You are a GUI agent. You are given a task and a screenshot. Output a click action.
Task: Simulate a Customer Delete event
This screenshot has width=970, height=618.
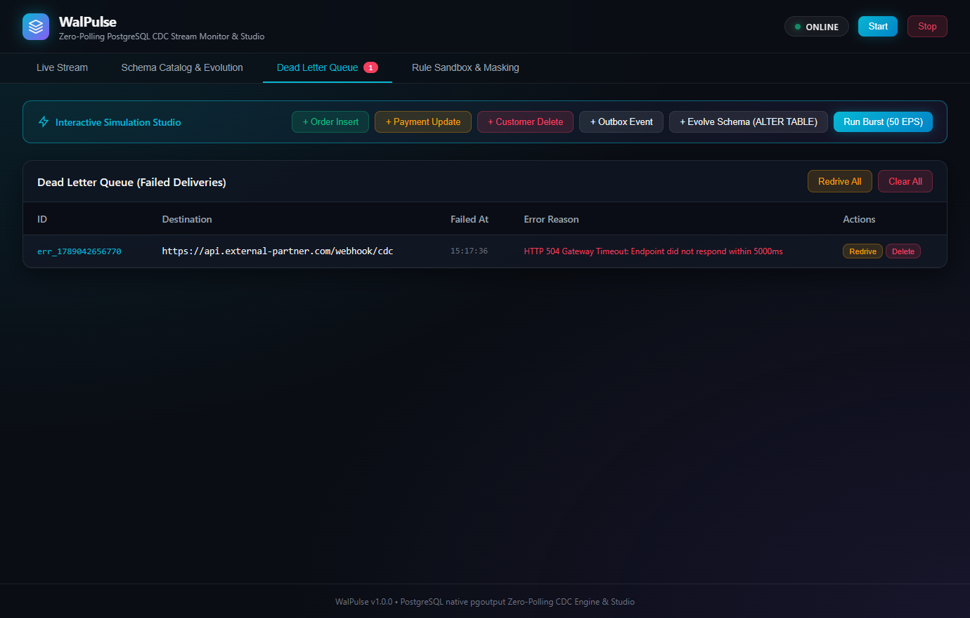(525, 121)
